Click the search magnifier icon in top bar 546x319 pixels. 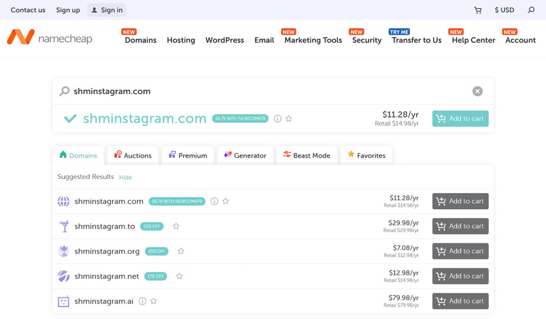tap(531, 10)
